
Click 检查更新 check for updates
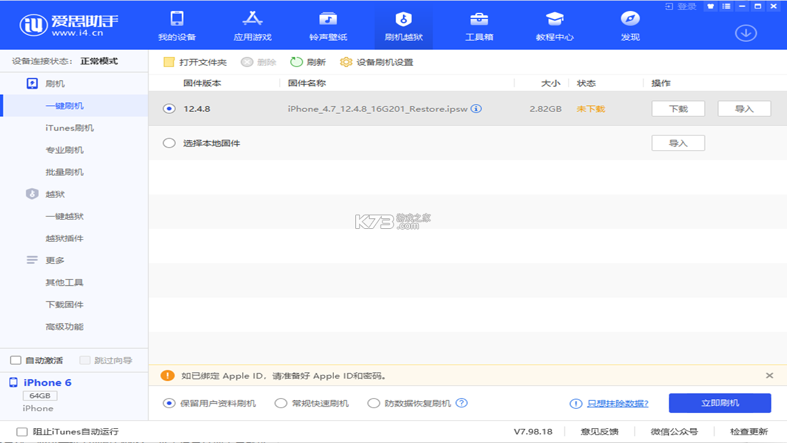click(x=749, y=432)
